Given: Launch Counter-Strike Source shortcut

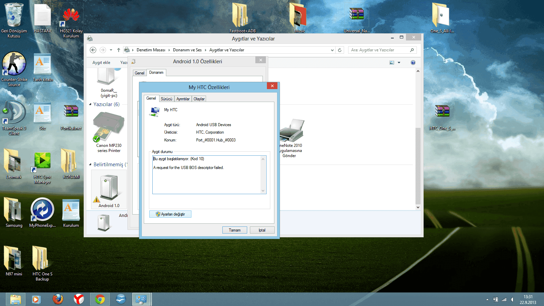Looking at the screenshot, I should [x=14, y=69].
